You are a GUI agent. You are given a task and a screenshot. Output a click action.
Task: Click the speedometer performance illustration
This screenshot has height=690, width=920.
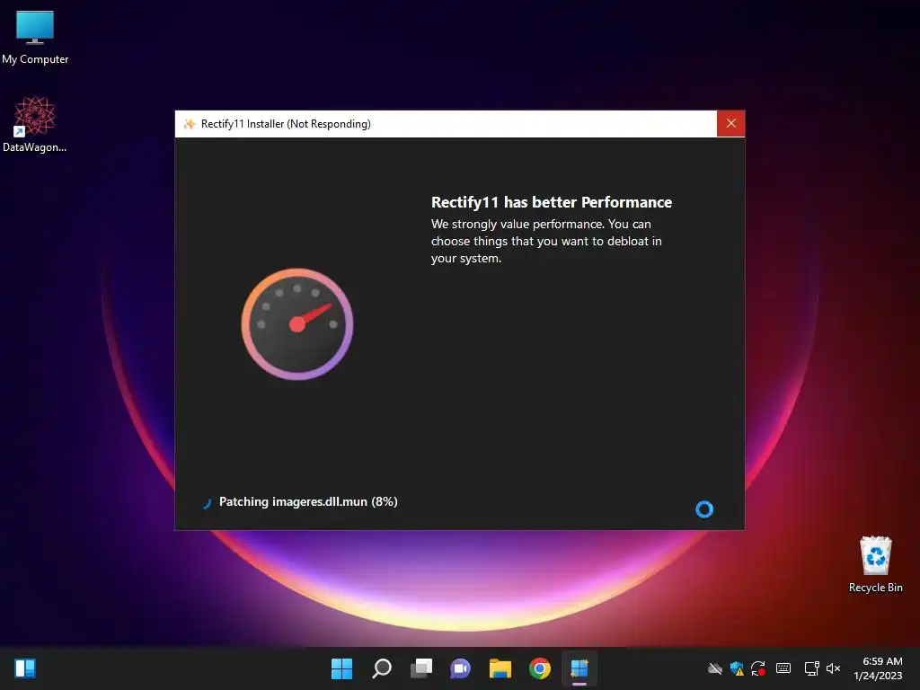[297, 323]
